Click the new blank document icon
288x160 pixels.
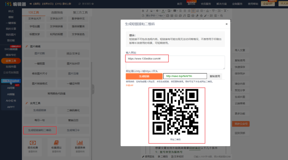tap(143, 16)
